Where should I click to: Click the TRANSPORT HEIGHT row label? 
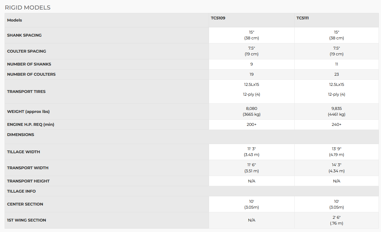tap(28, 181)
